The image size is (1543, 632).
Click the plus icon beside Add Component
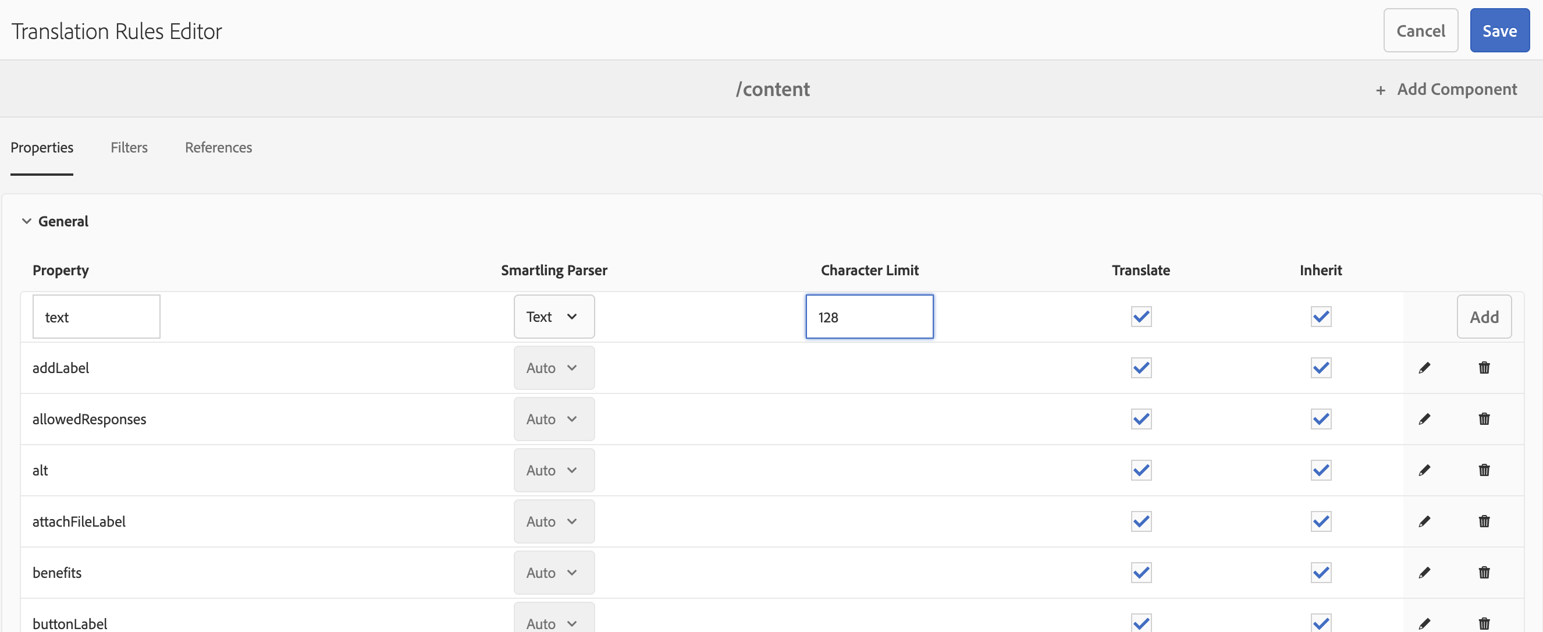[1380, 90]
